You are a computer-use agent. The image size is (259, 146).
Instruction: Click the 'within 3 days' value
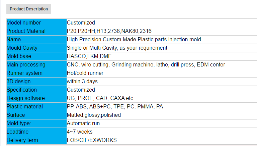pos(82,82)
